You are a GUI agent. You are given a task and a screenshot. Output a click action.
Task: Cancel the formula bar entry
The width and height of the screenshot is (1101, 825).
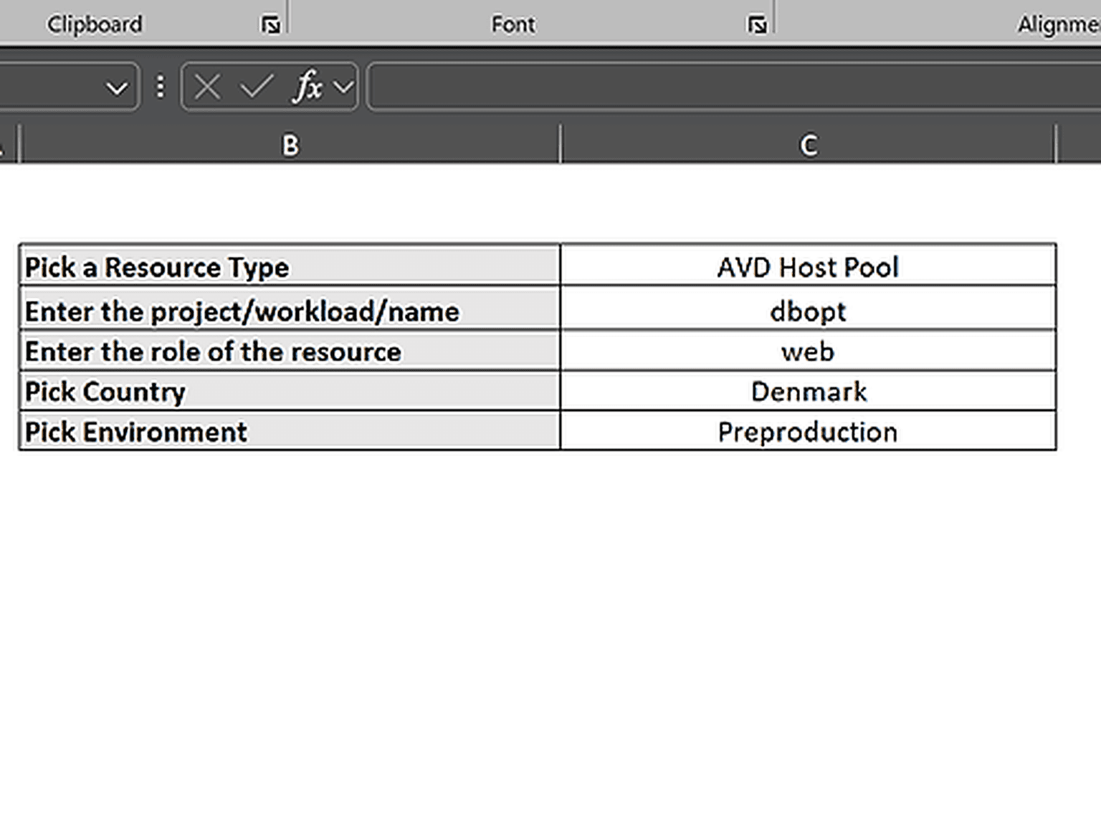tap(207, 87)
